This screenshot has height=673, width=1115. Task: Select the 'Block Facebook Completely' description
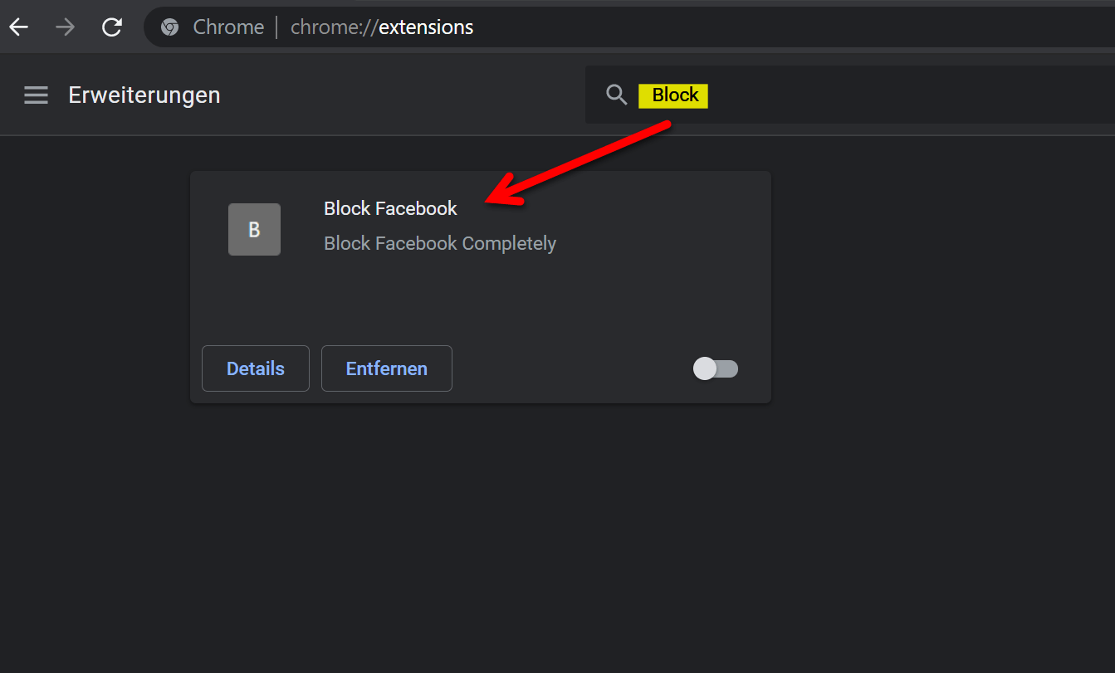(440, 243)
